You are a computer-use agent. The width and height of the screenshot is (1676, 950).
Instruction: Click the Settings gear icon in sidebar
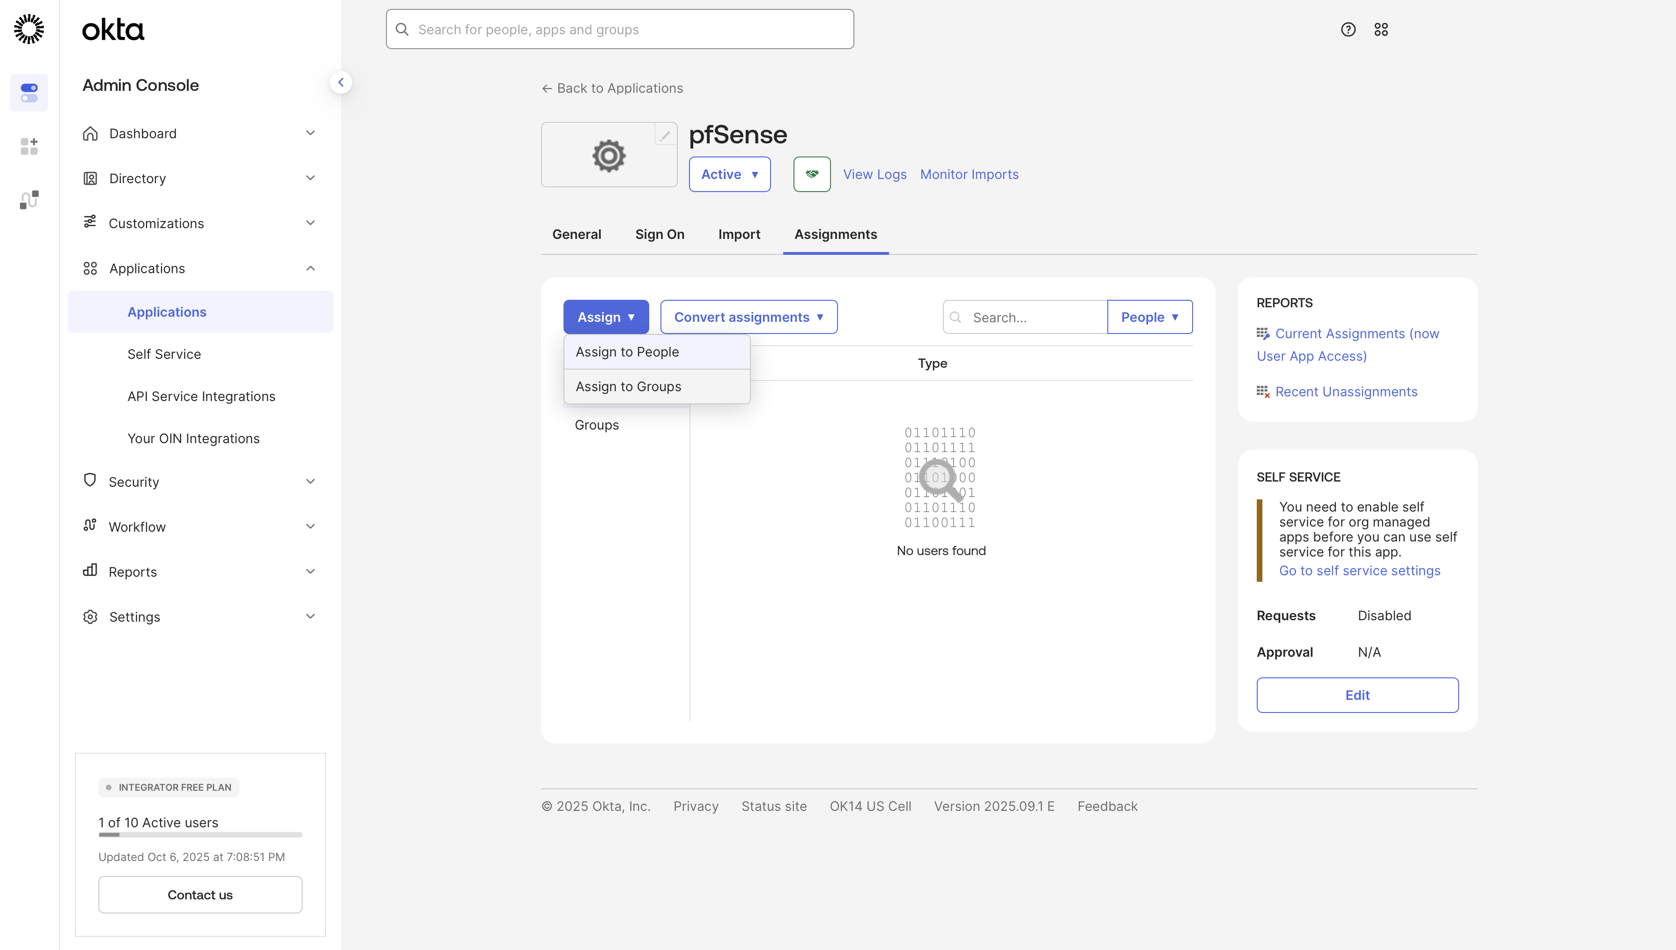(91, 616)
